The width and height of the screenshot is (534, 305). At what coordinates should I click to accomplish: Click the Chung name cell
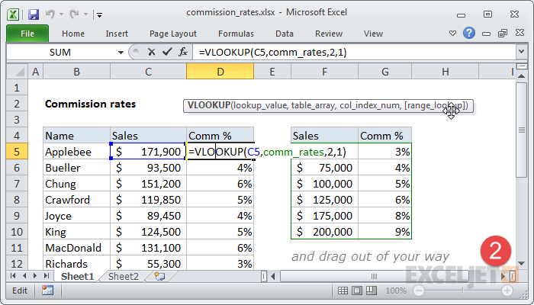[76, 184]
